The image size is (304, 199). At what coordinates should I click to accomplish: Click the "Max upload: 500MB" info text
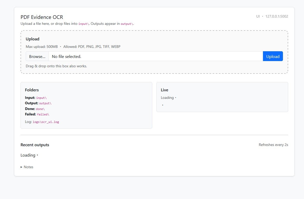(42, 47)
